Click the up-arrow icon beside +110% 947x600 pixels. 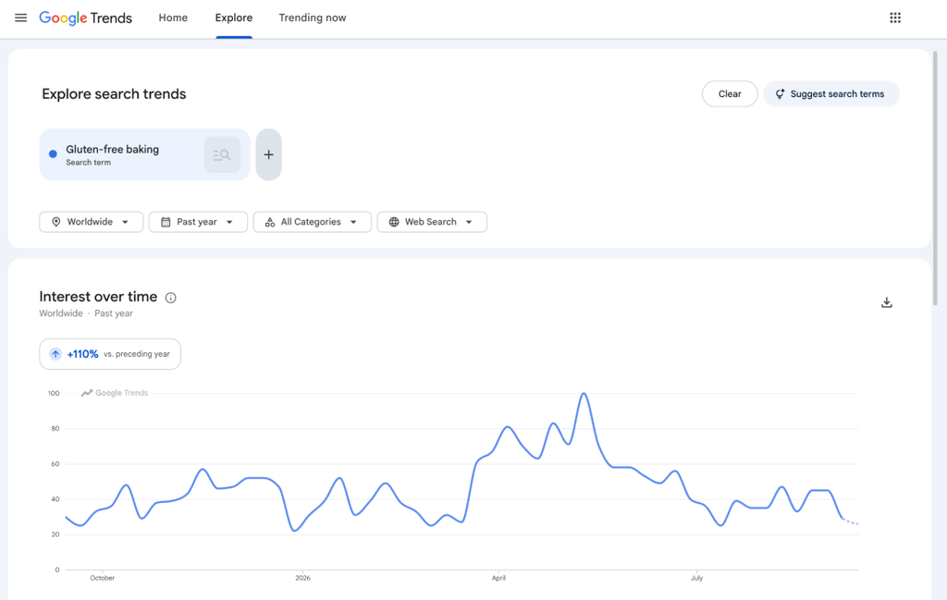click(x=55, y=354)
